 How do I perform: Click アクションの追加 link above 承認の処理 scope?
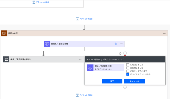click(84, 19)
